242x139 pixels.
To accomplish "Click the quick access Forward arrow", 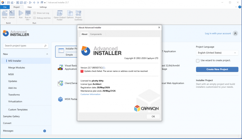I will [x=38, y=3].
